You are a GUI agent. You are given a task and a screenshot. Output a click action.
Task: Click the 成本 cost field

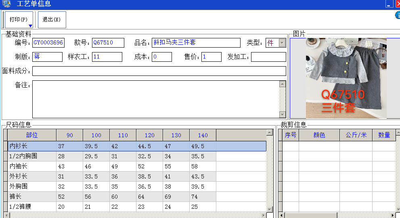pyautogui.click(x=162, y=57)
